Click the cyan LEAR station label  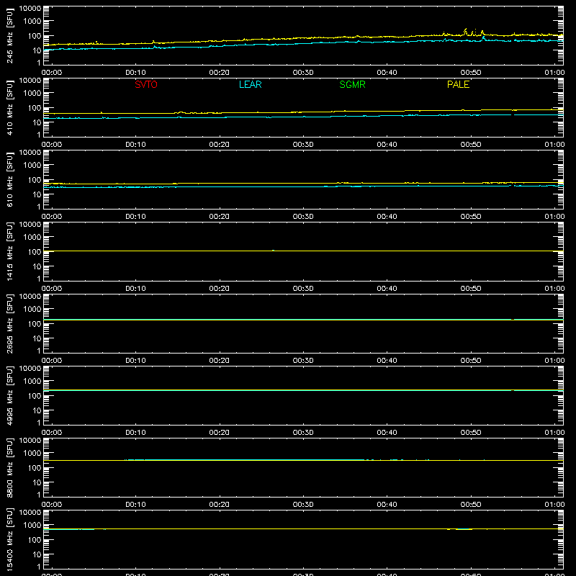250,84
